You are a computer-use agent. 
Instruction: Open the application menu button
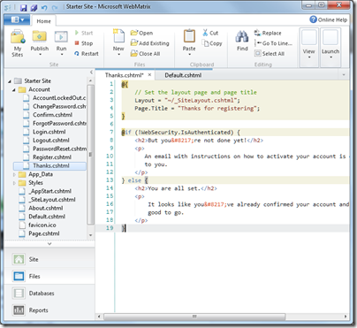coord(17,20)
